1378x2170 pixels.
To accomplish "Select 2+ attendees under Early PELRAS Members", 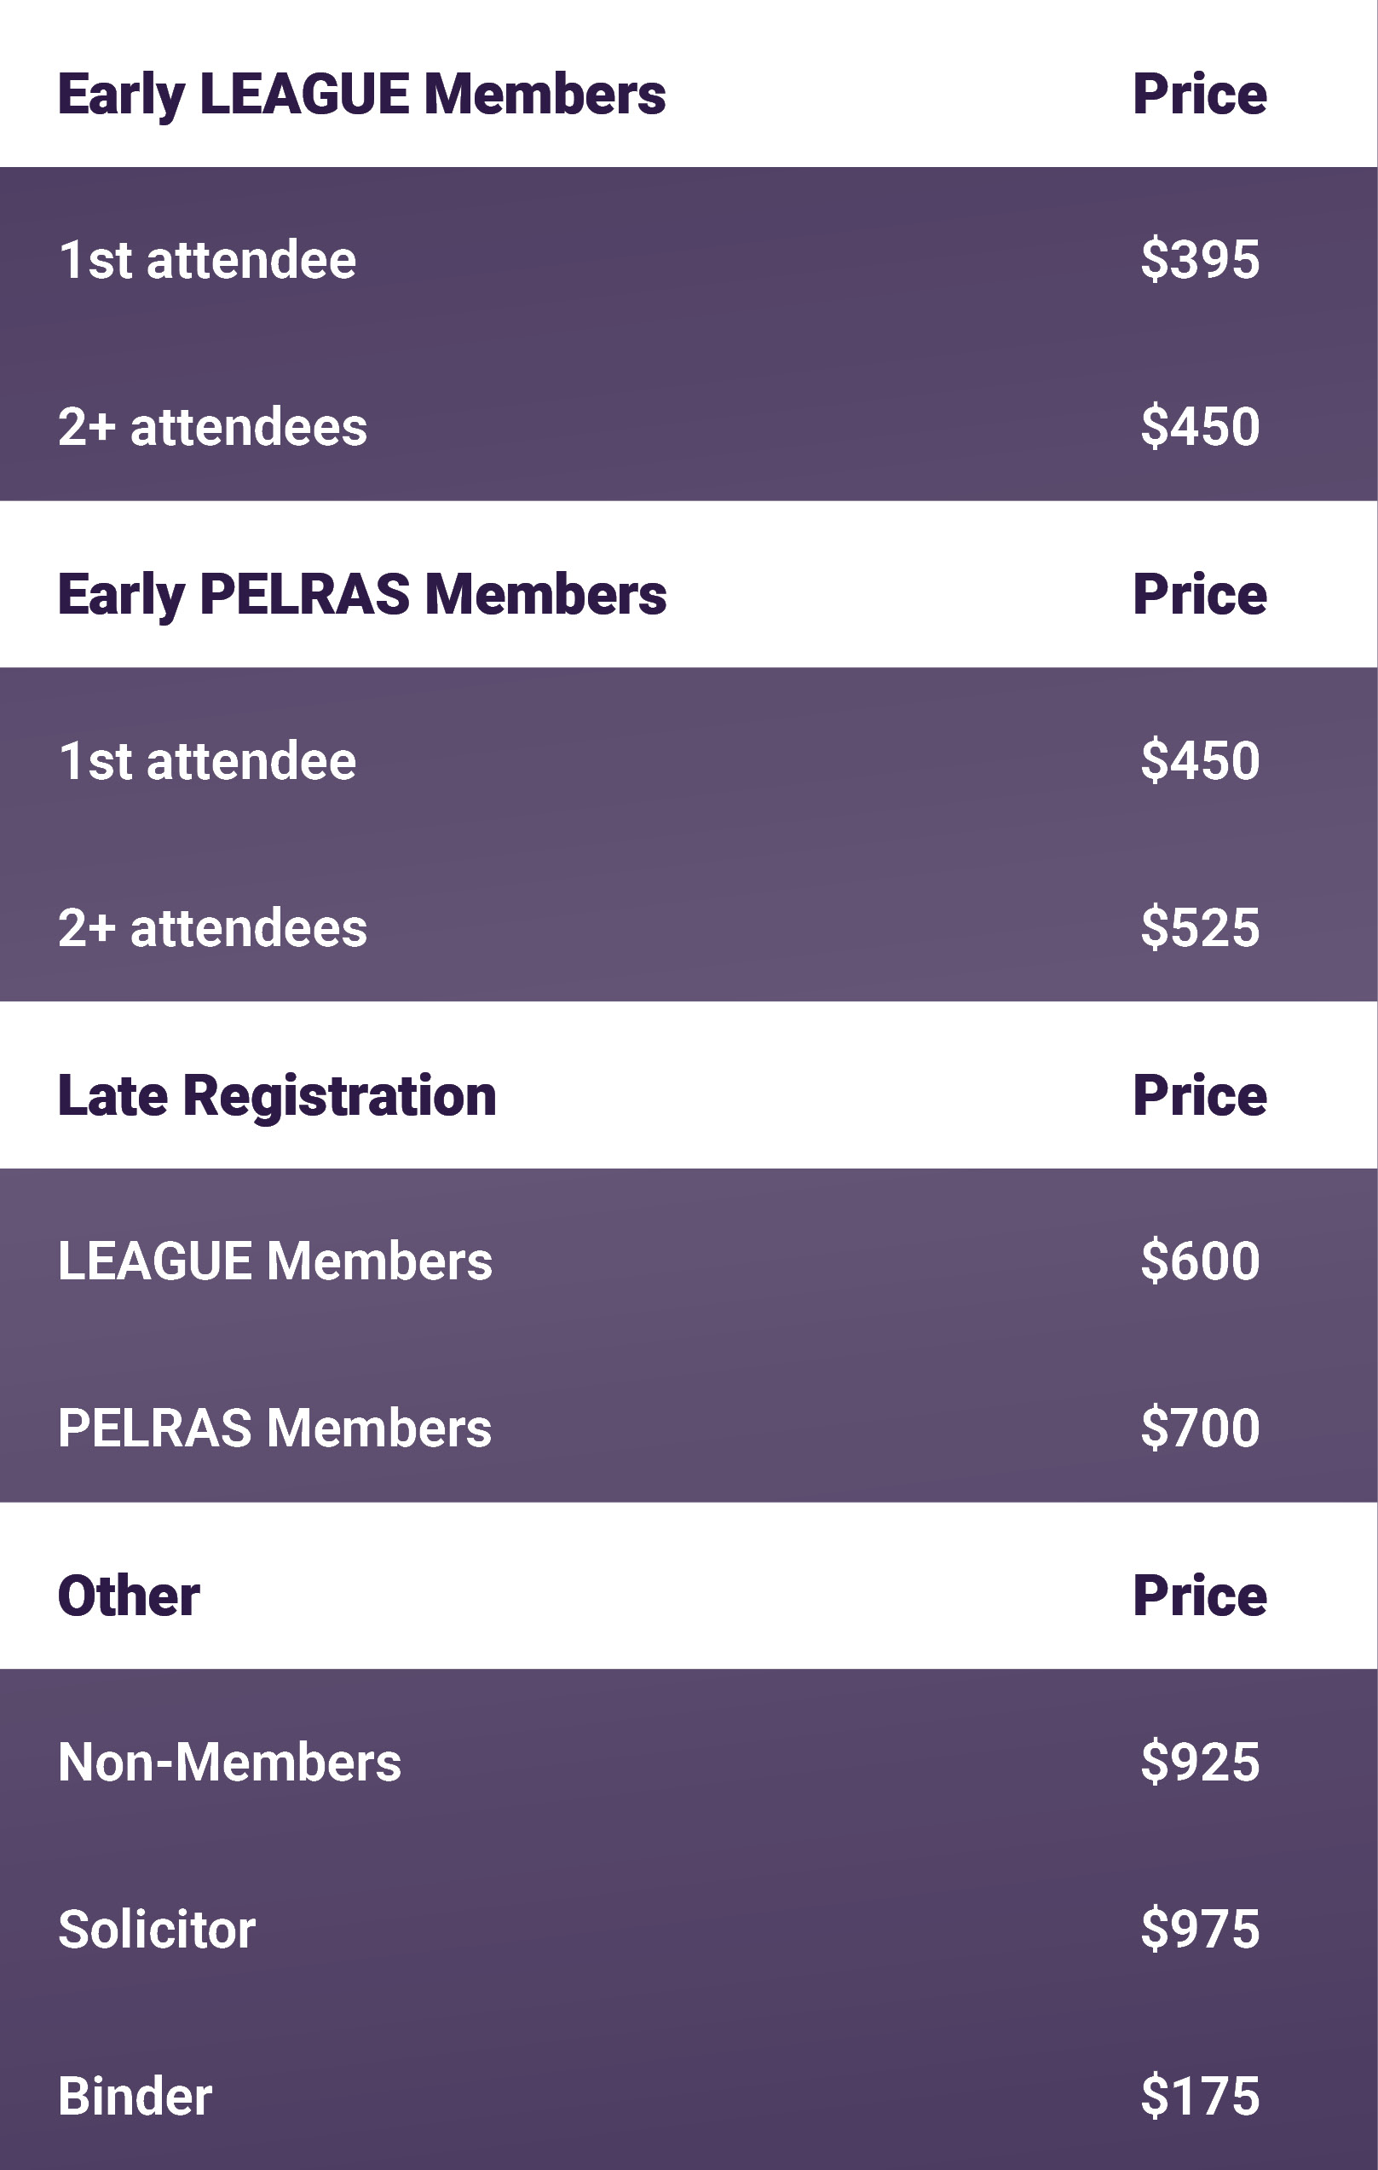I will (213, 927).
